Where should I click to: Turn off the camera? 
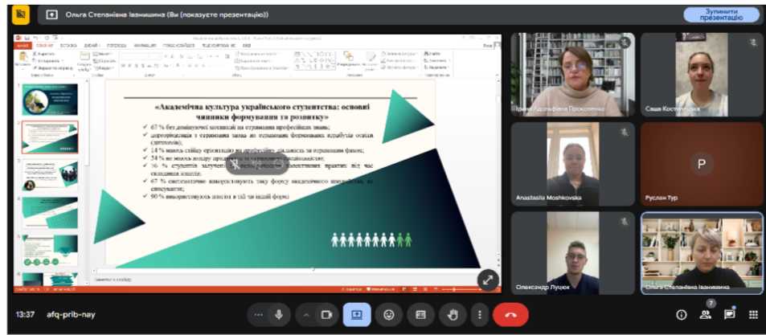(x=326, y=314)
